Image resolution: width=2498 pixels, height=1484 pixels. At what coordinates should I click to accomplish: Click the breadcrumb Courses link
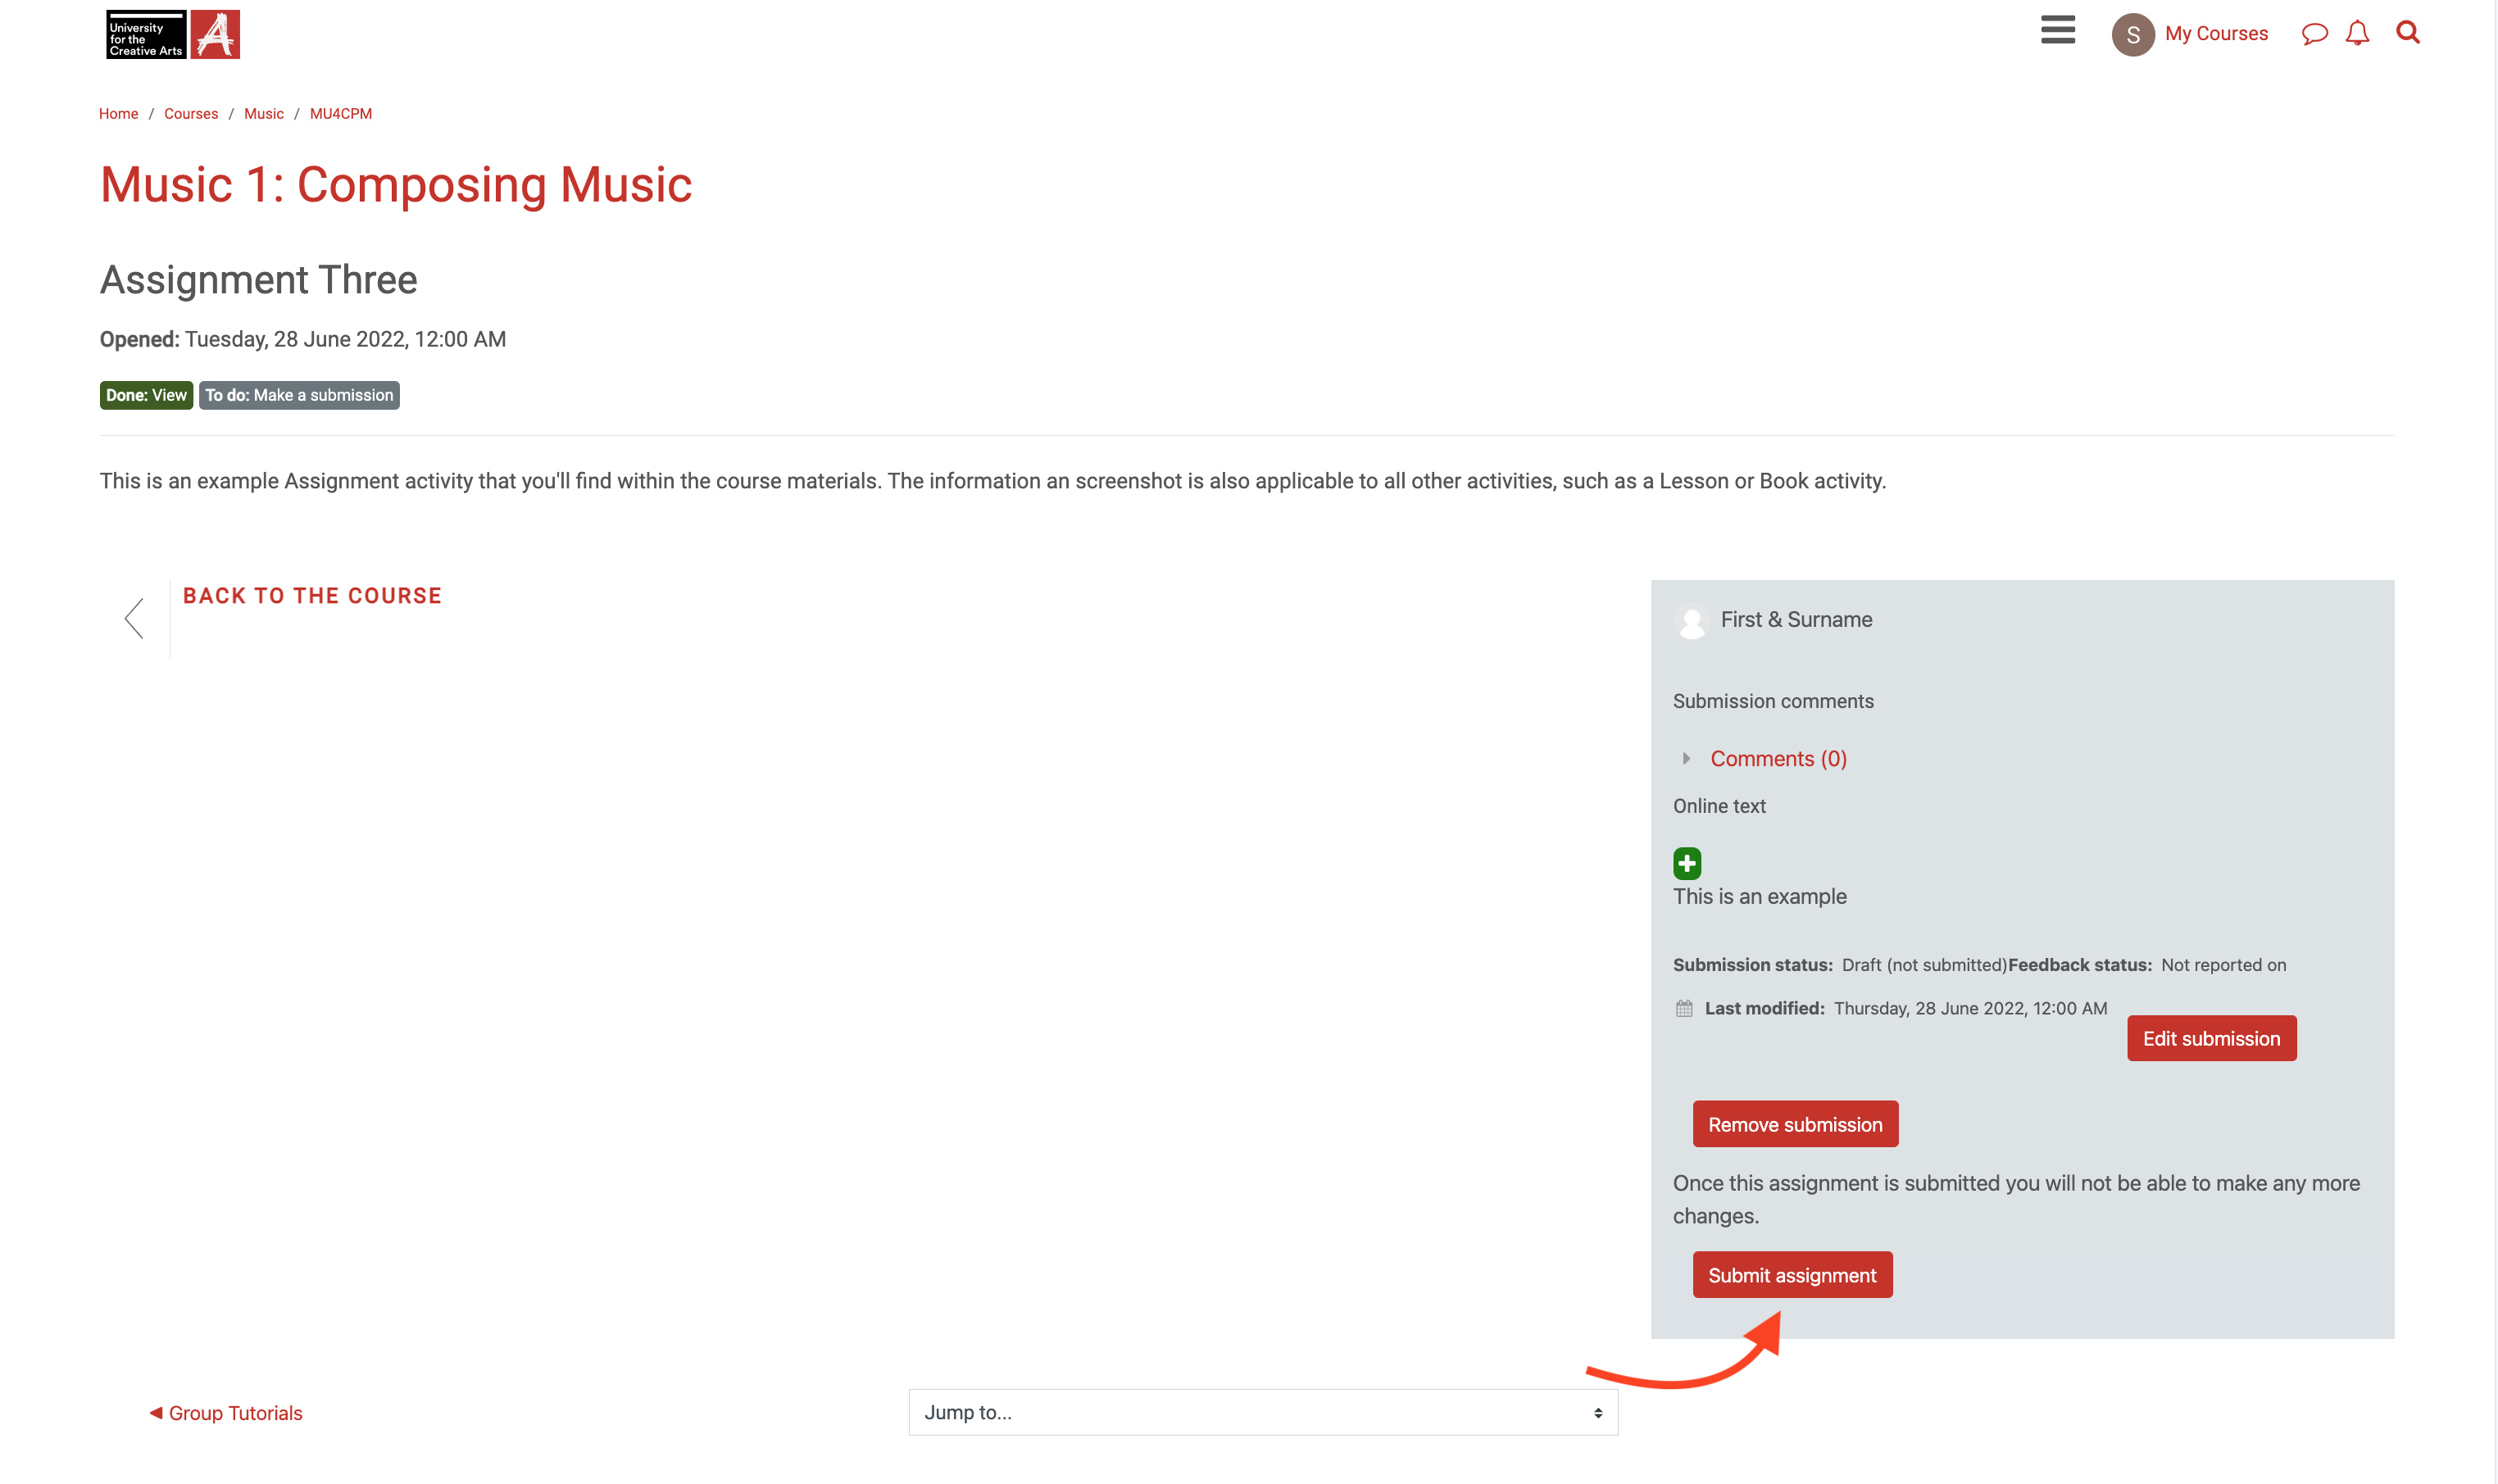coord(189,113)
